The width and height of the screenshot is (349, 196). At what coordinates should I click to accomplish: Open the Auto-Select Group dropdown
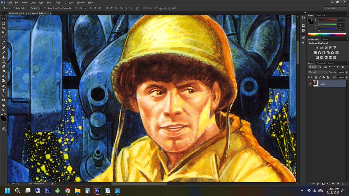[35, 8]
